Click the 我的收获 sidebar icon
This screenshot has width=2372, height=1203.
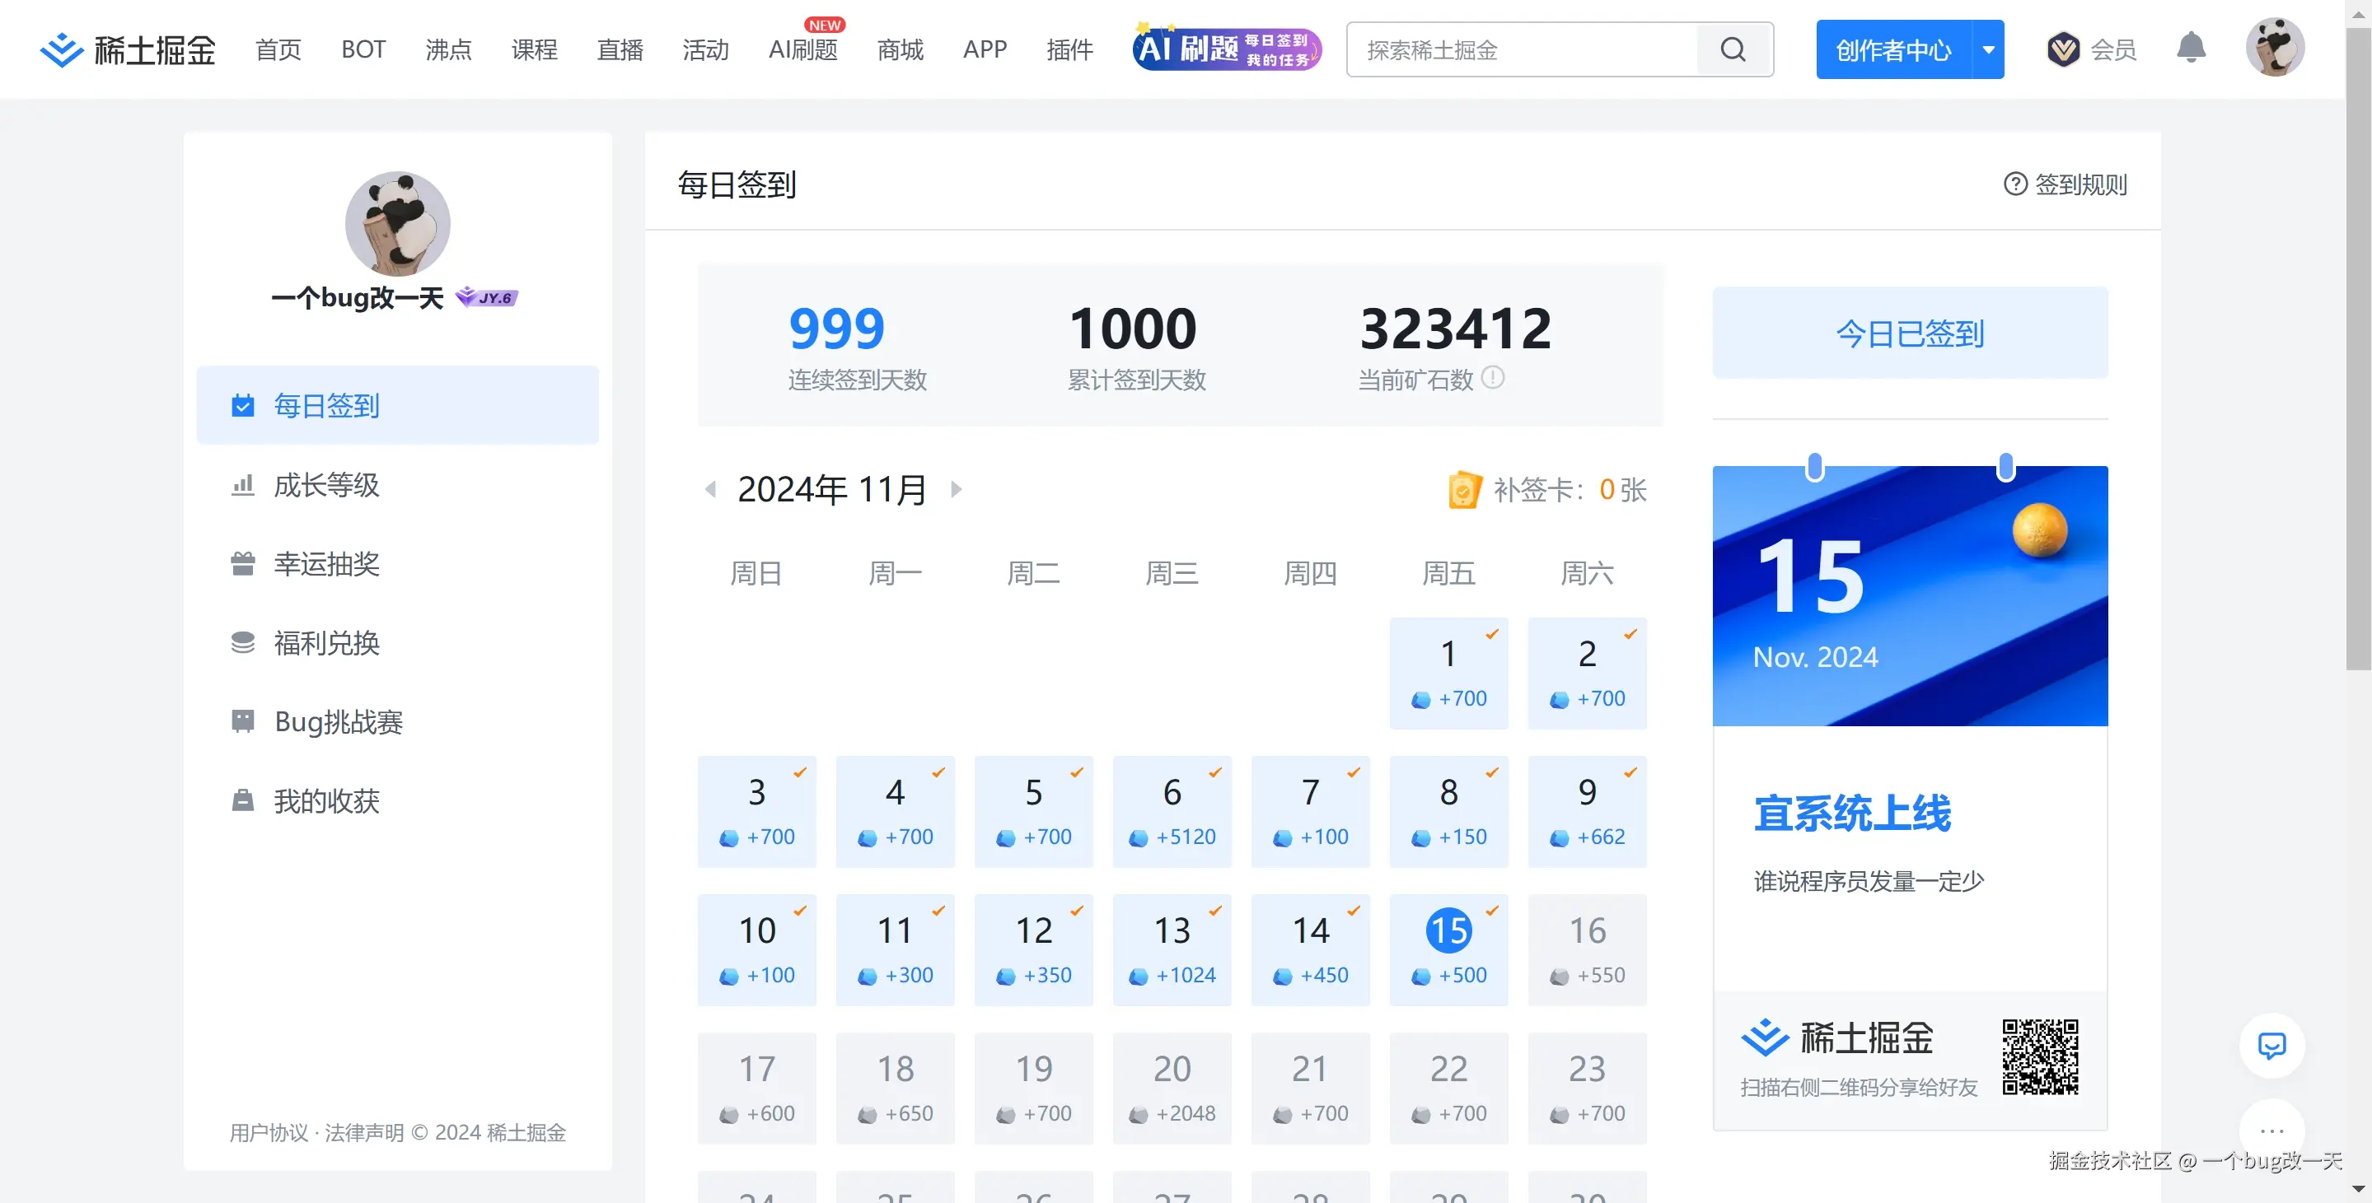pos(242,801)
